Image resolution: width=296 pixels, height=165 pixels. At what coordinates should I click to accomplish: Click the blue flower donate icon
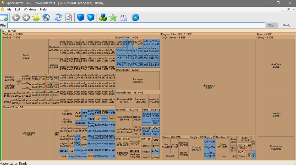coord(135,18)
